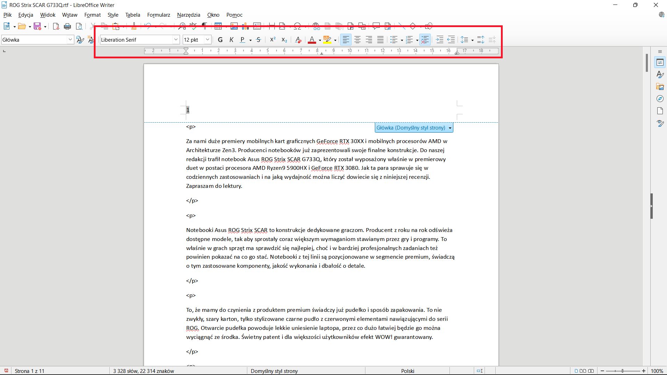Toggle bold formatting
Viewport: 667px width, 375px height.
pyautogui.click(x=220, y=40)
